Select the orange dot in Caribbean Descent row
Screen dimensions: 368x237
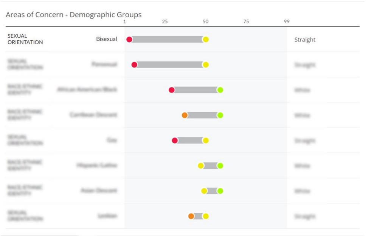click(185, 115)
